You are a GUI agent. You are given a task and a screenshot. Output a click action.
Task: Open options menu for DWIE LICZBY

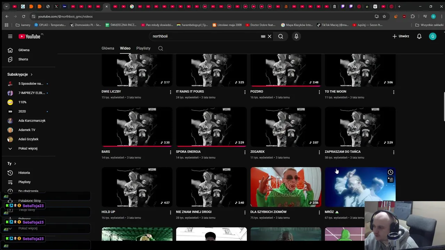[170, 92]
